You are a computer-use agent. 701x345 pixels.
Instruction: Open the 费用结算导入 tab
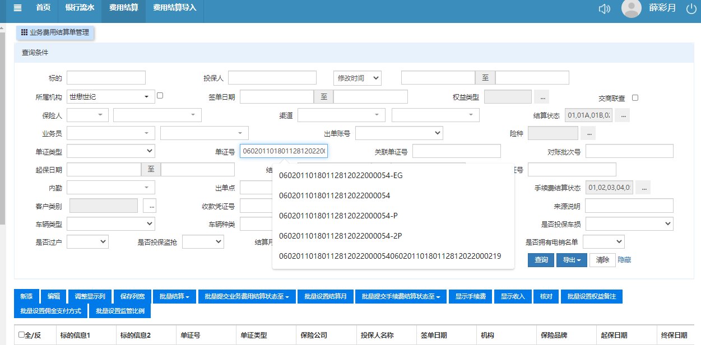coord(175,8)
